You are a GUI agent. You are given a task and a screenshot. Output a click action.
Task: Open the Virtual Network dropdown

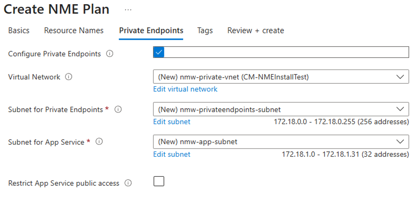click(400, 76)
